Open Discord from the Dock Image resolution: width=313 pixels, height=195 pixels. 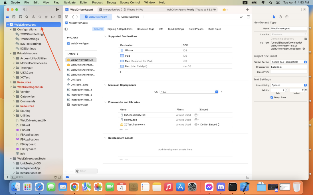[x=221, y=187]
